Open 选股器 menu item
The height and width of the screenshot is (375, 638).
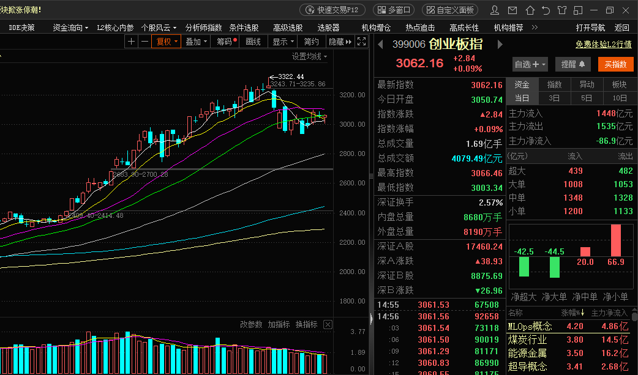coord(328,28)
